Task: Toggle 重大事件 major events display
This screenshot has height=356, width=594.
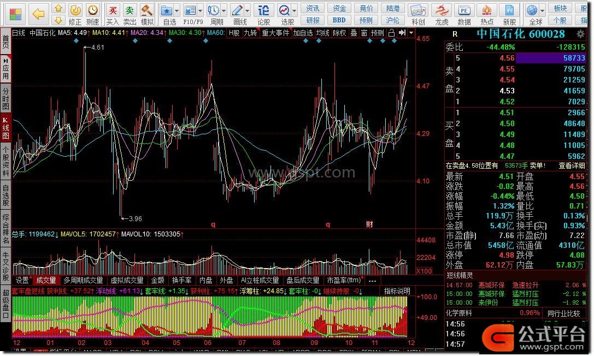Action: (275, 33)
